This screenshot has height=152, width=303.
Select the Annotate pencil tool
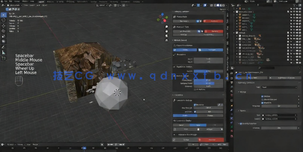(3, 47)
